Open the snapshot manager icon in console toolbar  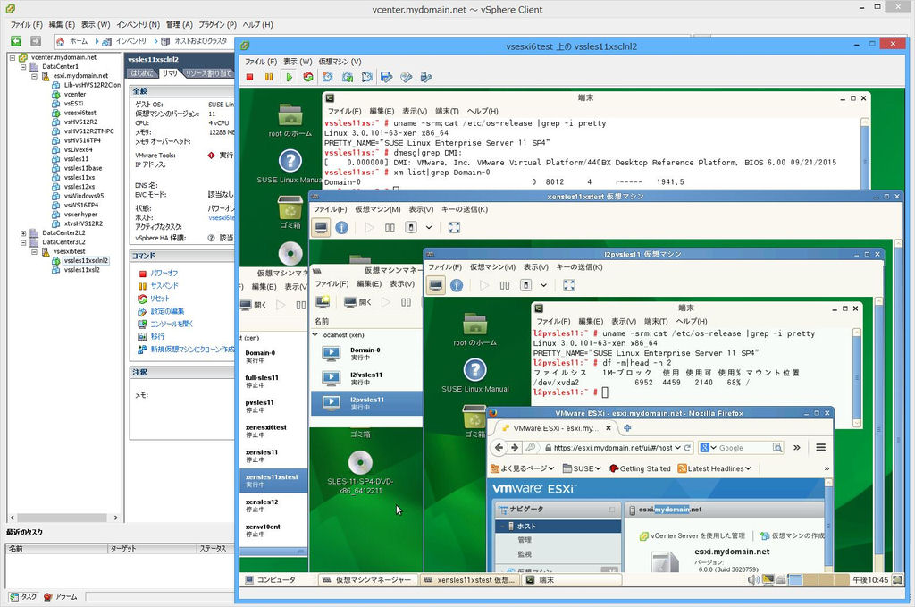click(367, 77)
